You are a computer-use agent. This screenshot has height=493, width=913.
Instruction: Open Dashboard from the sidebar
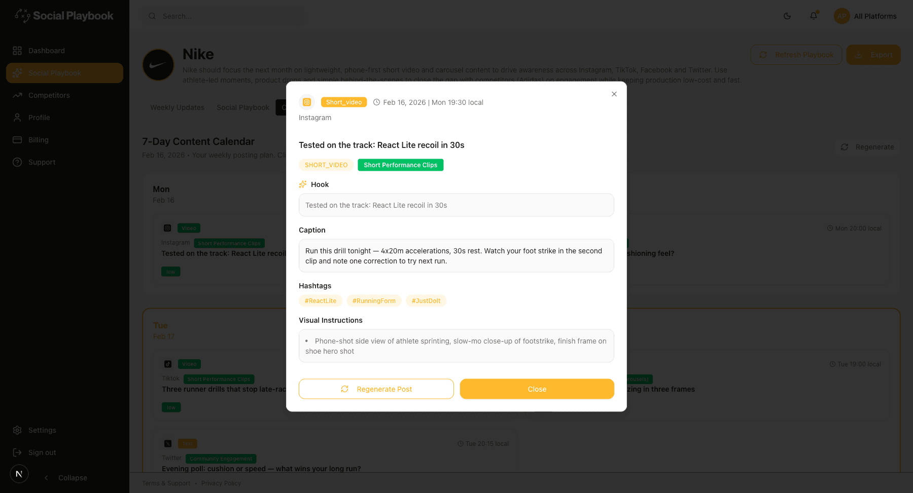[x=64, y=51]
